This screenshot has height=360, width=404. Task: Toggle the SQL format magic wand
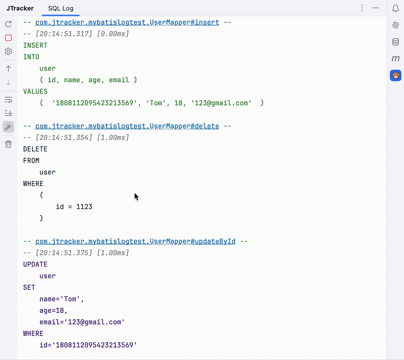coord(8,127)
